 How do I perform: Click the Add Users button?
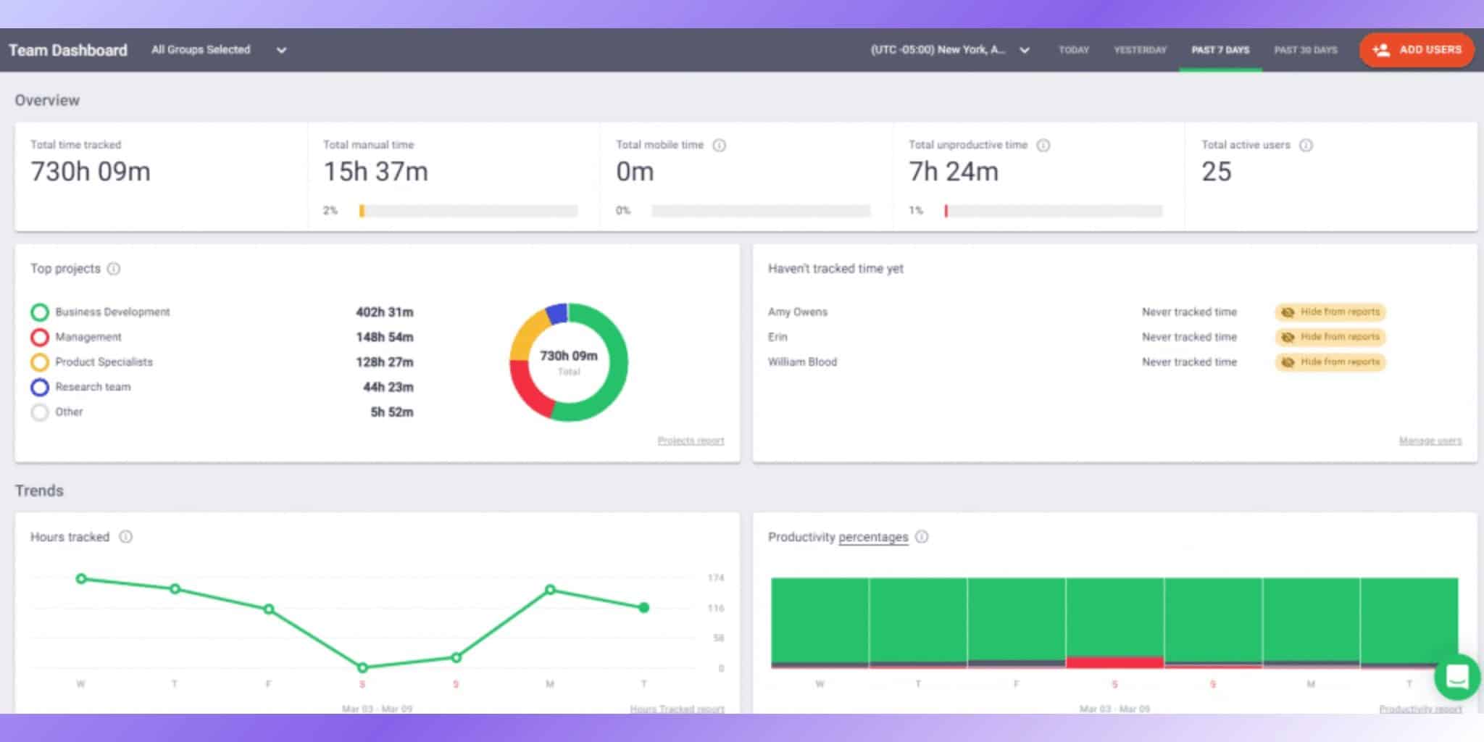(1417, 50)
